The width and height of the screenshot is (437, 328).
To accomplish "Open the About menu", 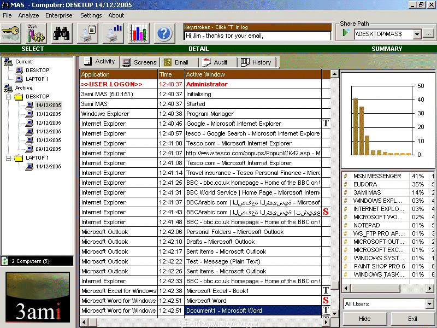I will pyautogui.click(x=116, y=15).
